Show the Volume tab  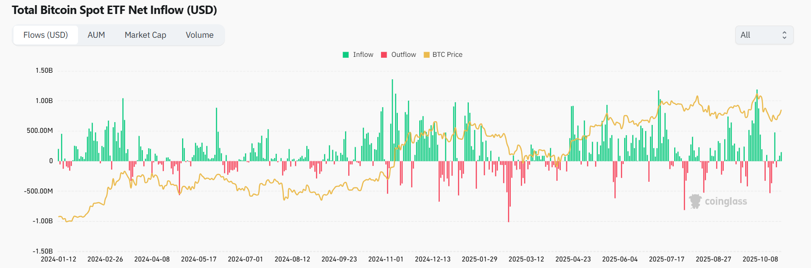[199, 35]
